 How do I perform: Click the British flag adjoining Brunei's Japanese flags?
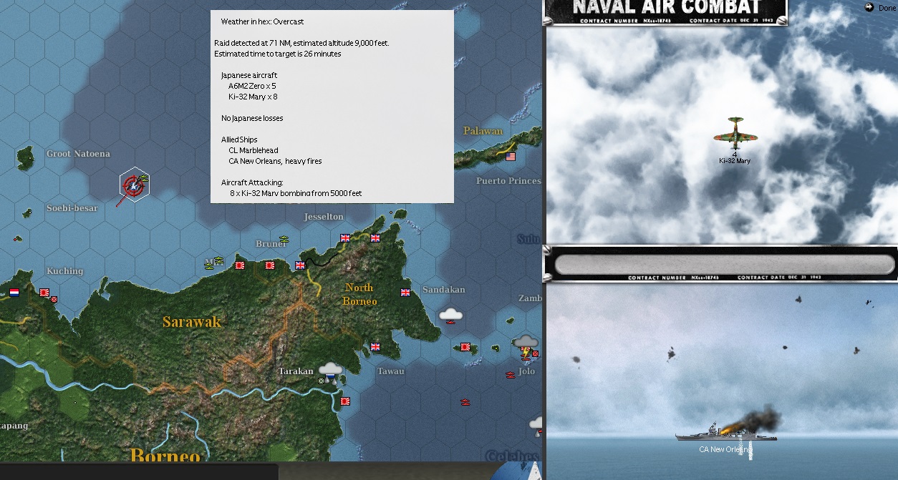[x=300, y=265]
